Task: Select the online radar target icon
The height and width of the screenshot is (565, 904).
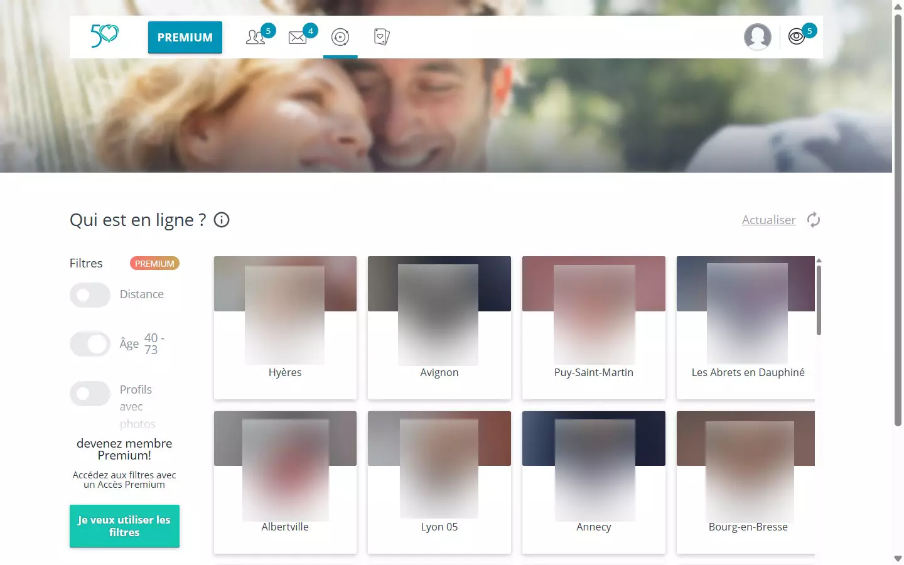Action: pos(340,38)
